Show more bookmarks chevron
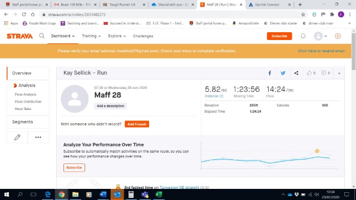Screen dimensions: 356x200 click(x=349, y=23)
